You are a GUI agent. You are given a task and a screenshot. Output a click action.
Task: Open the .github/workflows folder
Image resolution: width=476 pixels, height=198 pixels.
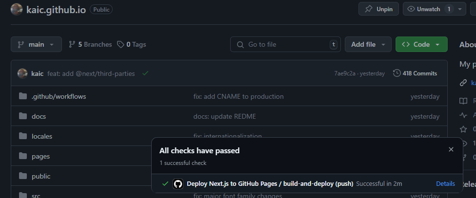[59, 96]
